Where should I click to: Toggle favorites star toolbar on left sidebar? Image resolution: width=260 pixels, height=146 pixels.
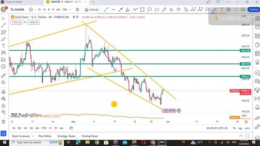click(x=3, y=133)
